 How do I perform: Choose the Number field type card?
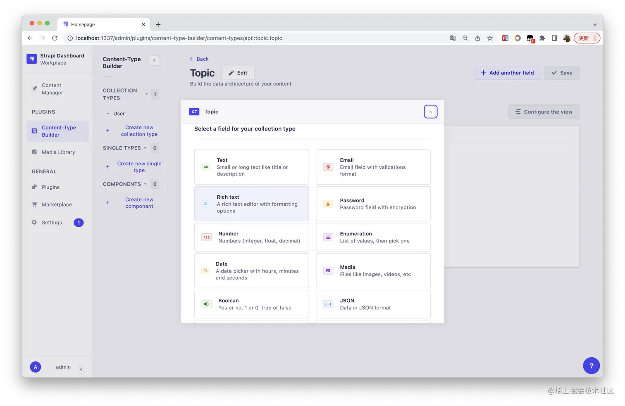pyautogui.click(x=251, y=237)
